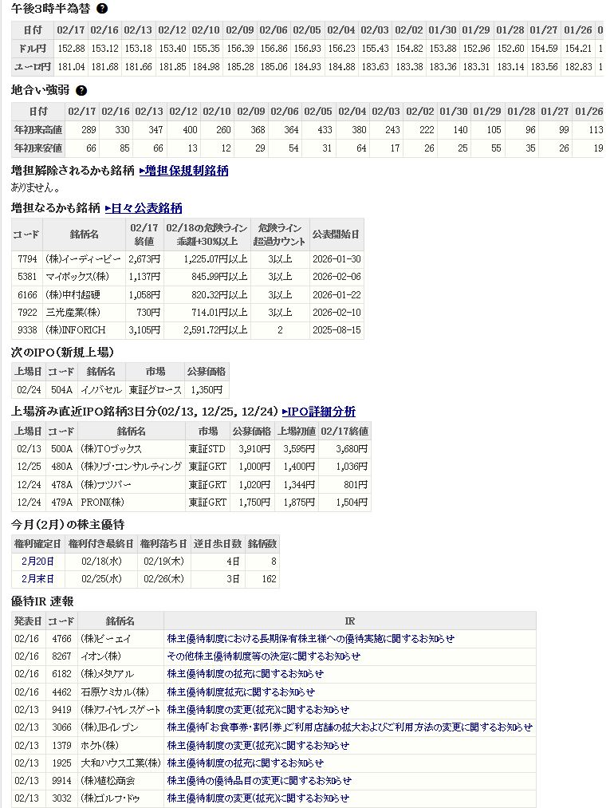
Task: Click the イーディーピー stock row name
Action: click(83, 259)
